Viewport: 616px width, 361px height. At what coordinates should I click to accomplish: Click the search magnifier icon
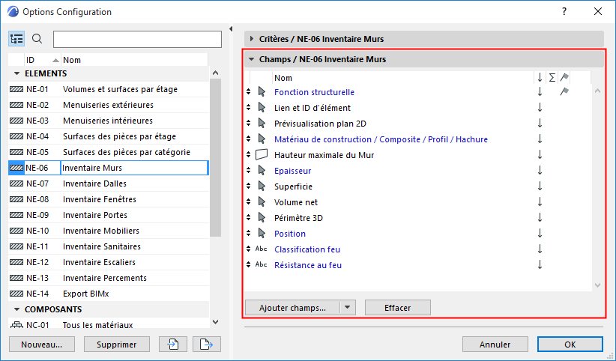(37, 39)
